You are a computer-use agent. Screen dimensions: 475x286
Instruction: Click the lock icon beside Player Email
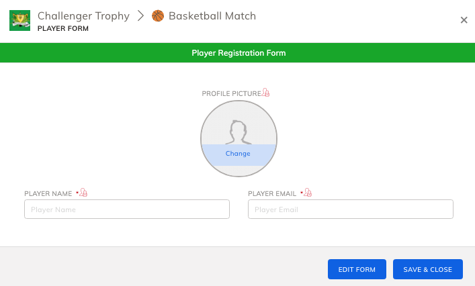click(x=308, y=193)
